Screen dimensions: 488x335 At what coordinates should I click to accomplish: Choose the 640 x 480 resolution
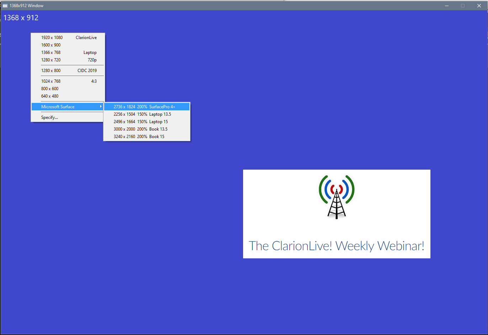point(68,96)
